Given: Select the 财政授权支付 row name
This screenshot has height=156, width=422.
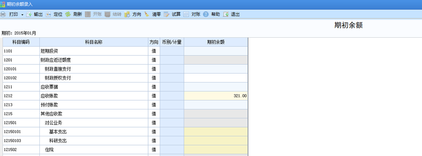Looking at the screenshot, I should click(58, 78).
